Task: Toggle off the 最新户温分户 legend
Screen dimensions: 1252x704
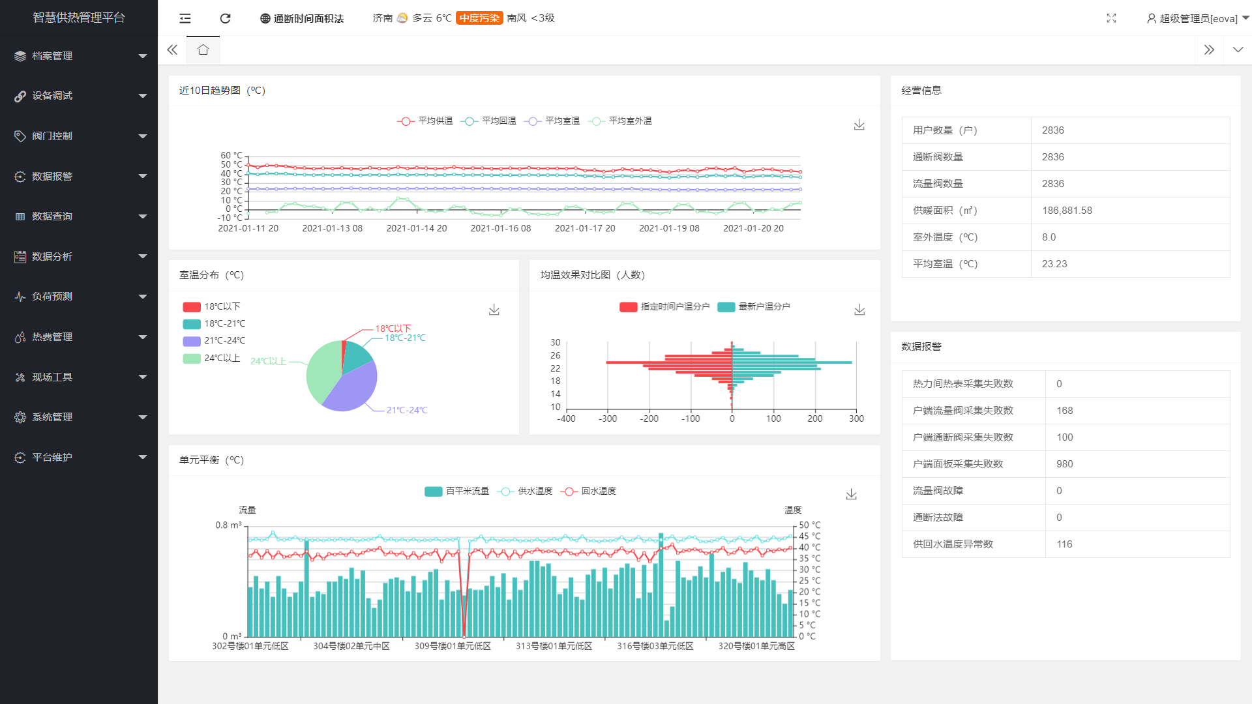Action: [754, 306]
